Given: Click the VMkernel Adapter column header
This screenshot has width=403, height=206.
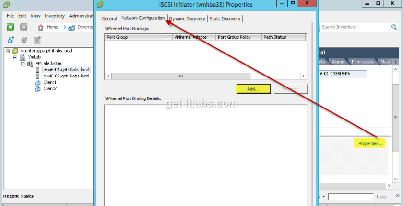Looking at the screenshot, I should point(194,37).
